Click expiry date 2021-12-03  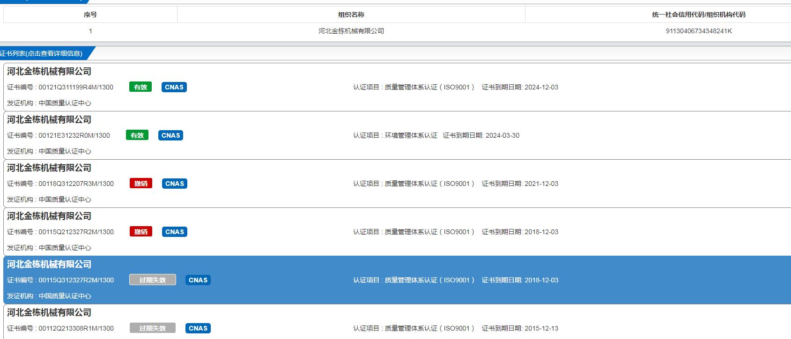(541, 184)
